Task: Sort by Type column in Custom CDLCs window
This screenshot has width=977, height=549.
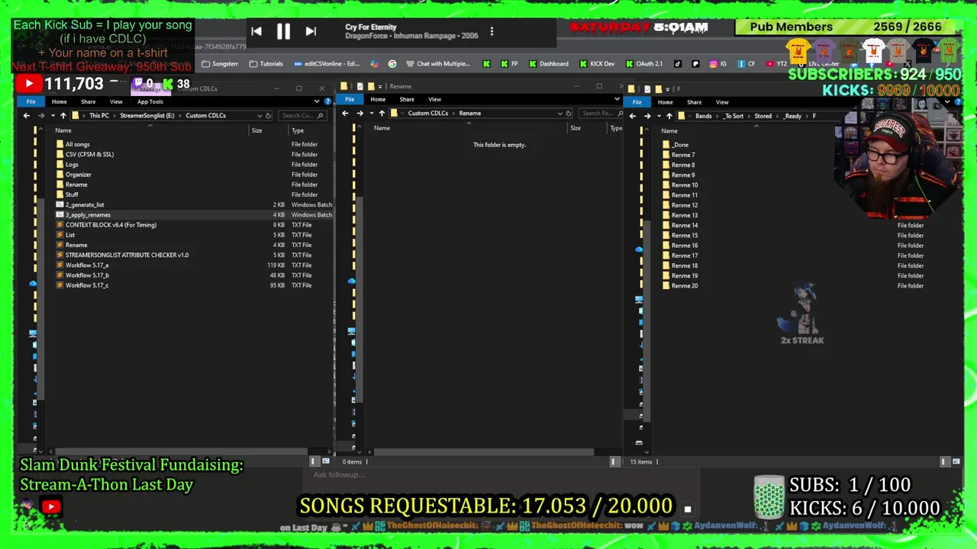Action: [298, 130]
